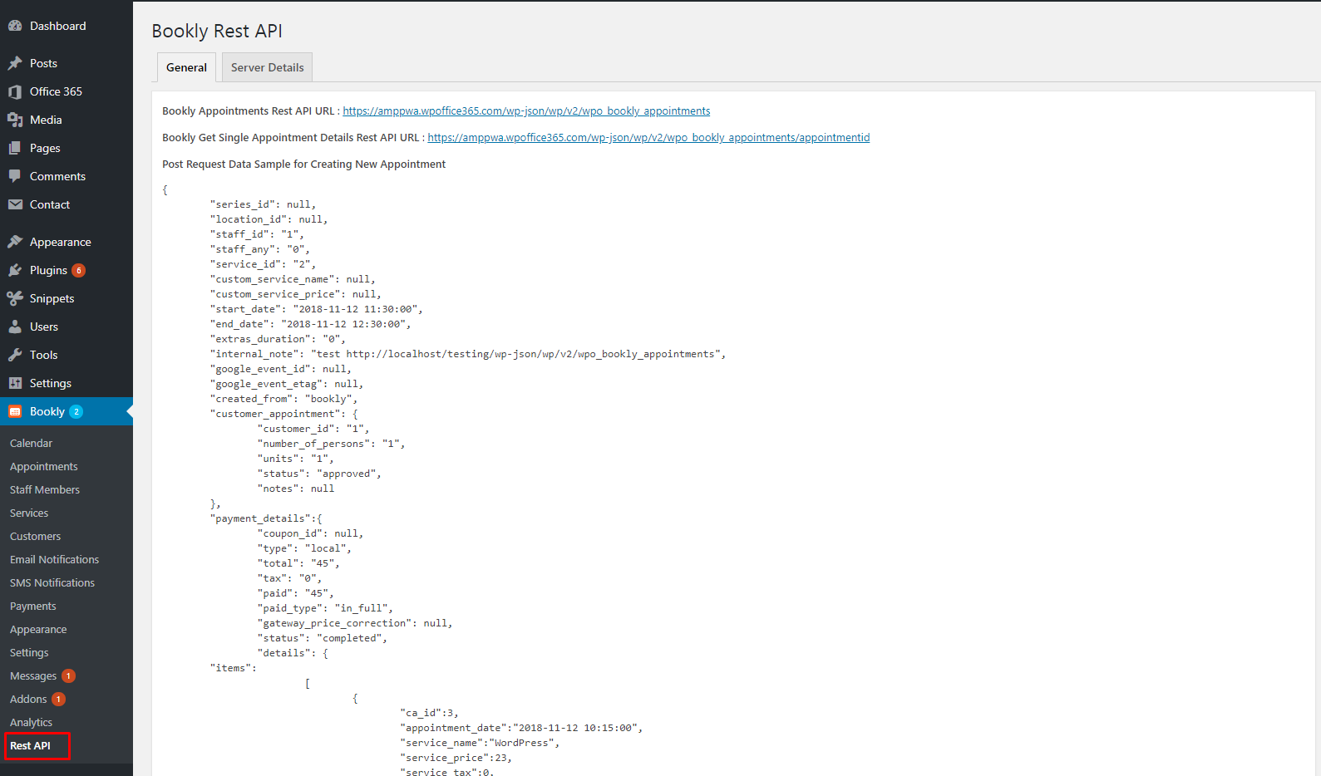This screenshot has height=776, width=1321.
Task: Click the "status": "completed" line
Action: [x=323, y=638]
